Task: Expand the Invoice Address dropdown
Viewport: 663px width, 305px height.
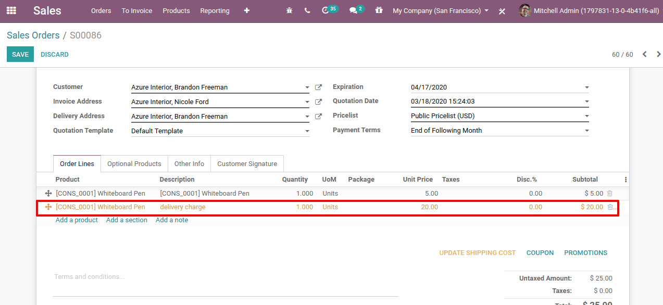Action: tap(307, 102)
